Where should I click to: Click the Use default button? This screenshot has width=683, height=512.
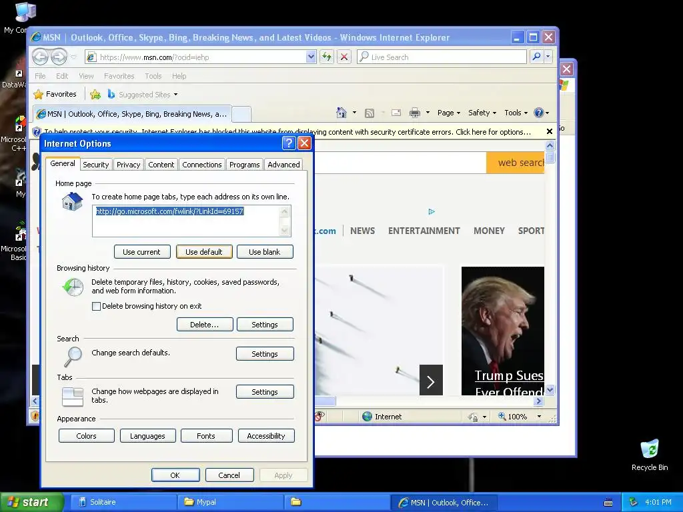coord(204,251)
